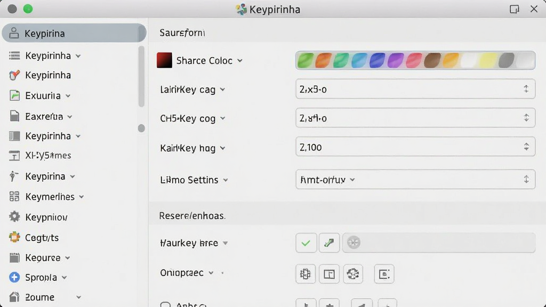
Task: Expand the Zoume sidebar chevron
Action: [x=79, y=297]
